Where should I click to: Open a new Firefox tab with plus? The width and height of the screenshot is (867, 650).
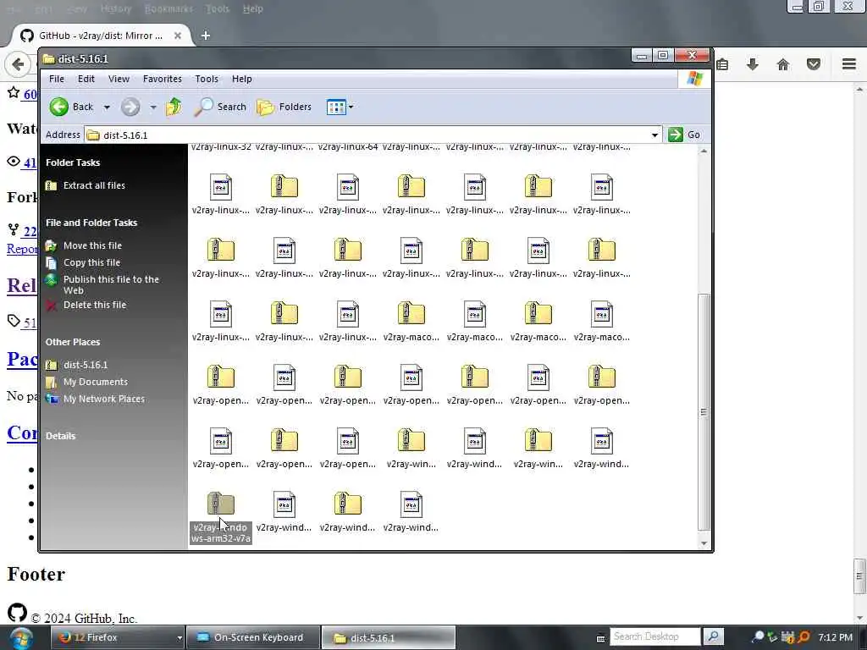tap(206, 36)
